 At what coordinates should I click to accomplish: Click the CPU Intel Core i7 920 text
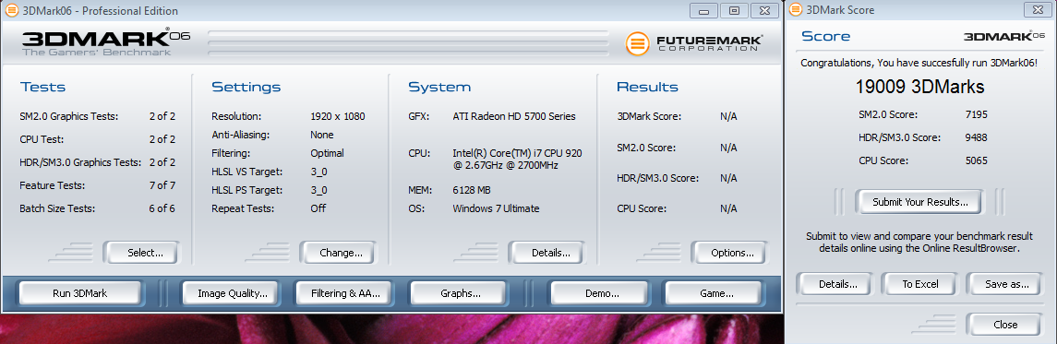(517, 159)
